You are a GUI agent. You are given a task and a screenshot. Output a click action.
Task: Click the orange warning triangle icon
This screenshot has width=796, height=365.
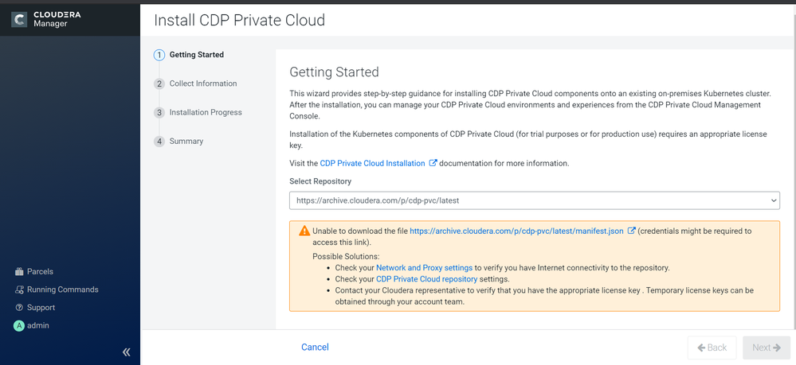coord(304,231)
